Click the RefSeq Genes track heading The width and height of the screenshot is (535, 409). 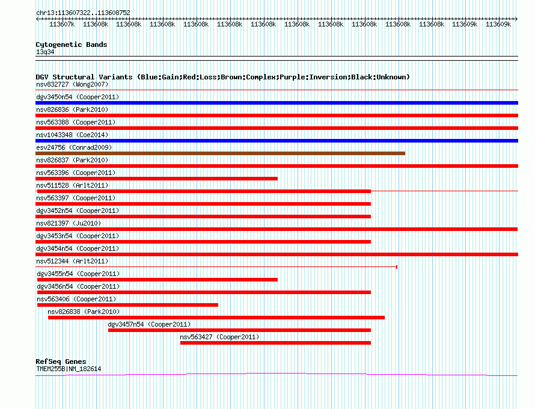pyautogui.click(x=61, y=361)
